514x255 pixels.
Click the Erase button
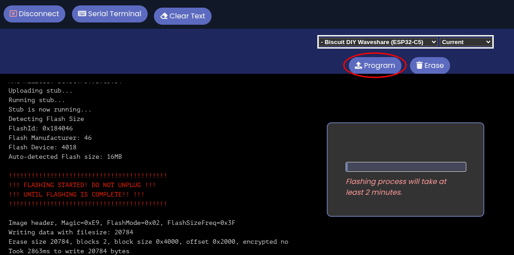click(x=430, y=66)
